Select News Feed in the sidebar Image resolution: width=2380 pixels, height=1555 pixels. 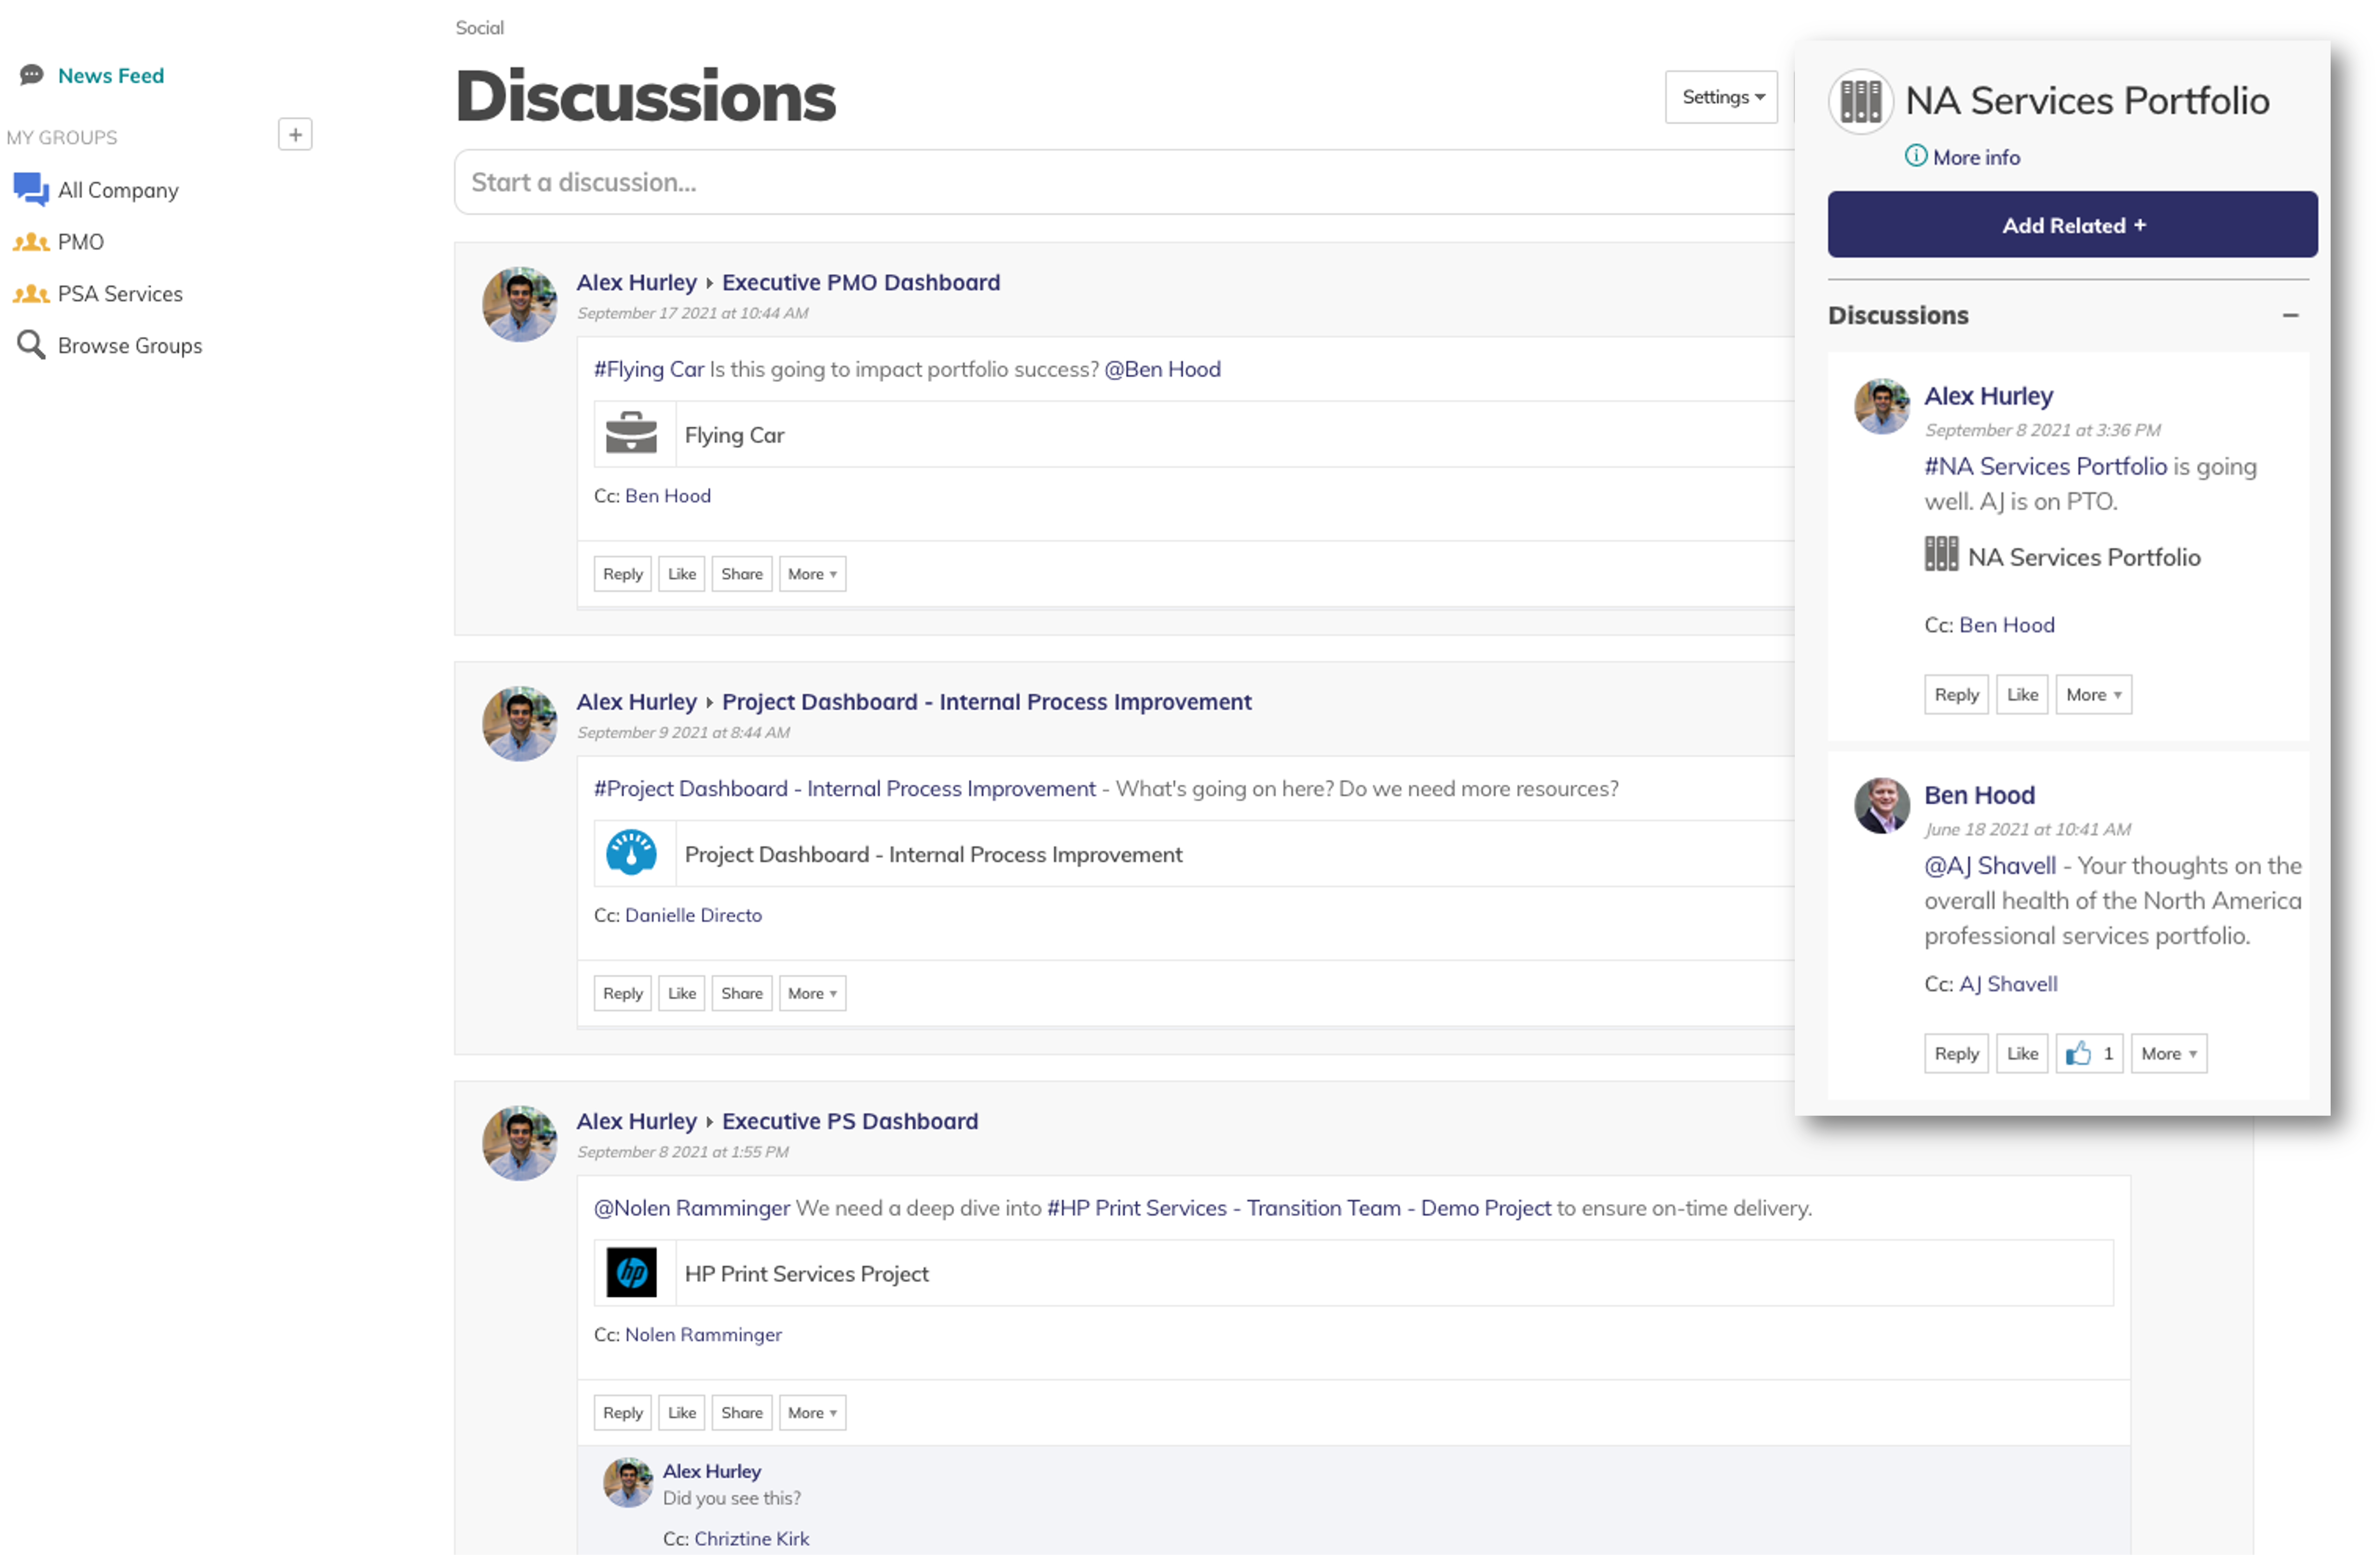[111, 75]
